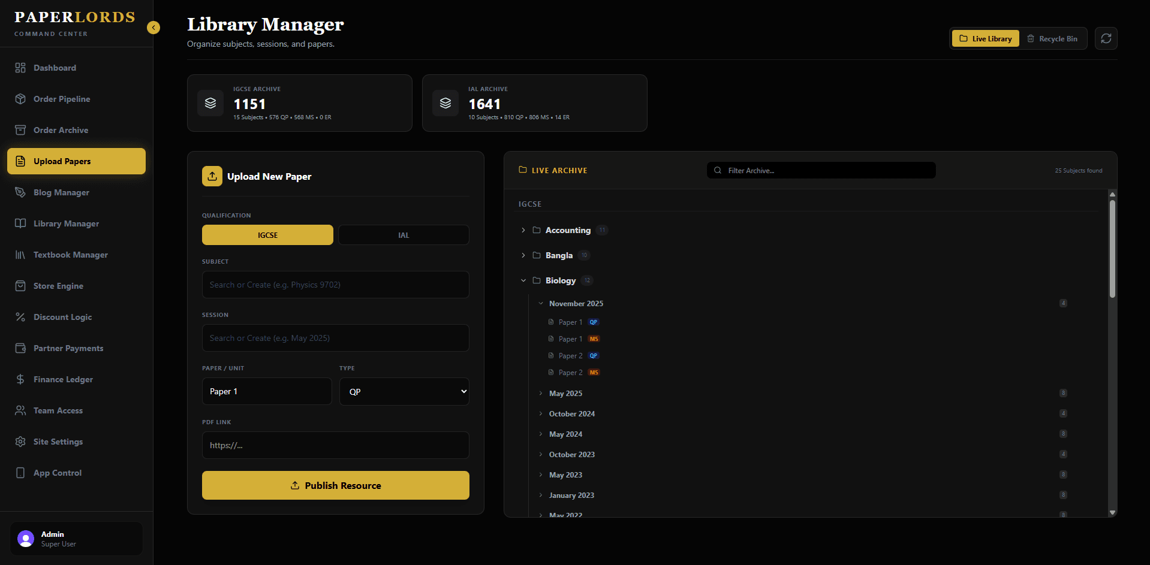This screenshot has width=1150, height=565.
Task: Click the Paper / Unit input field
Action: tap(267, 391)
